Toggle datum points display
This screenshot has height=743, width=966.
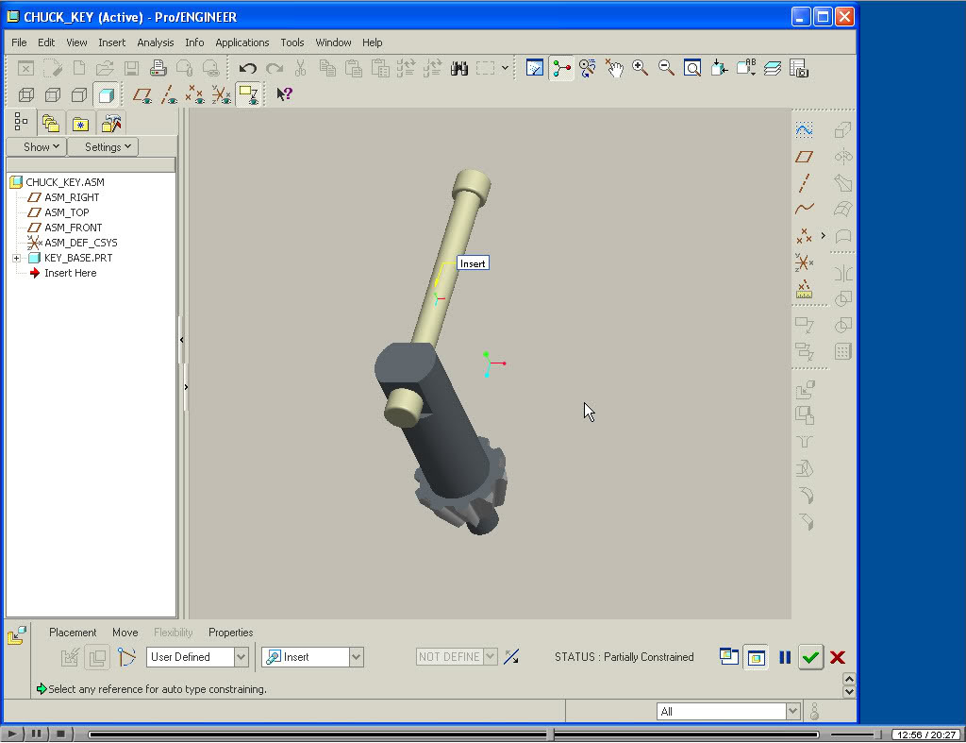[x=194, y=95]
